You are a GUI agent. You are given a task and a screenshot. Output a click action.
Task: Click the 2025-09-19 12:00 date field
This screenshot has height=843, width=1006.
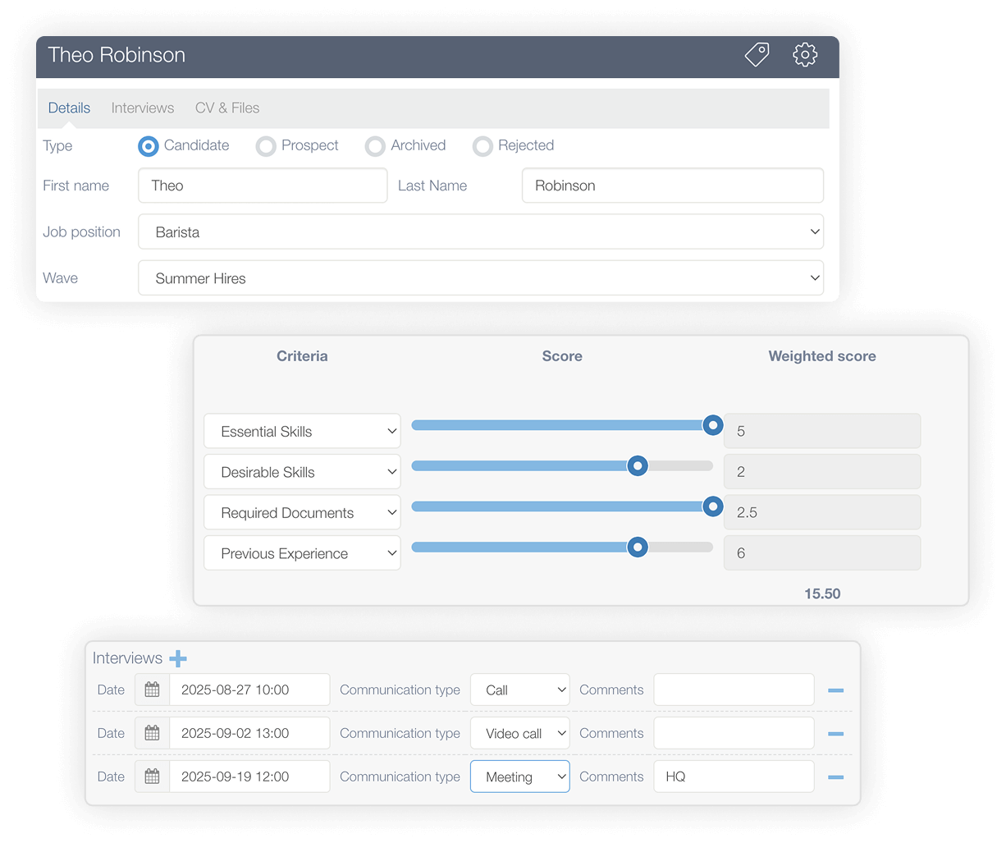click(x=249, y=777)
